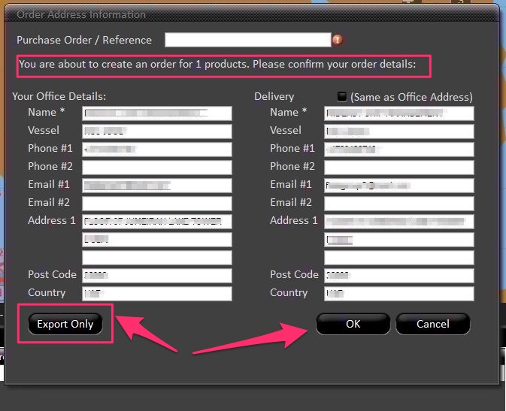Viewport: 506px width, 411px height.
Task: Focus the office Email #2 field
Action: tap(156, 203)
